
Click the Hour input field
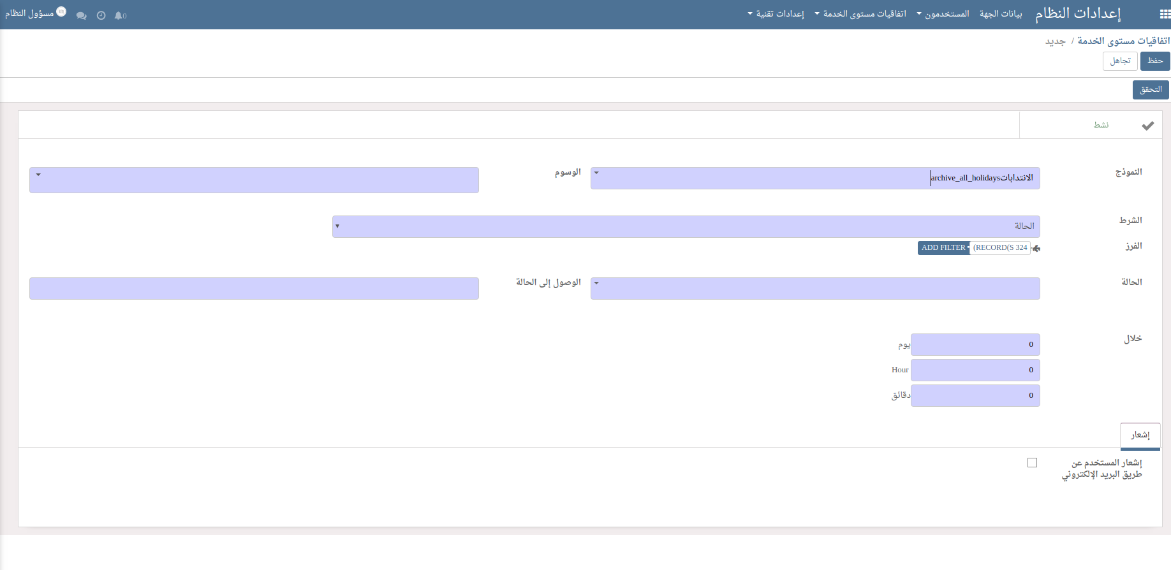tap(975, 370)
